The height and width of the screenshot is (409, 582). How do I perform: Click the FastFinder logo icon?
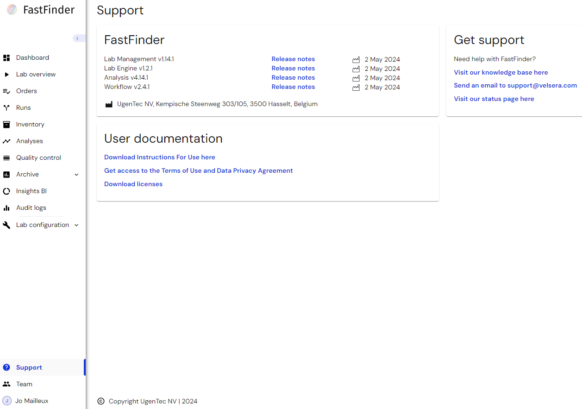pos(12,10)
